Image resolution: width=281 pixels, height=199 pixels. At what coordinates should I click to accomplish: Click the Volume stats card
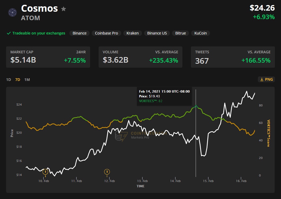(140, 57)
